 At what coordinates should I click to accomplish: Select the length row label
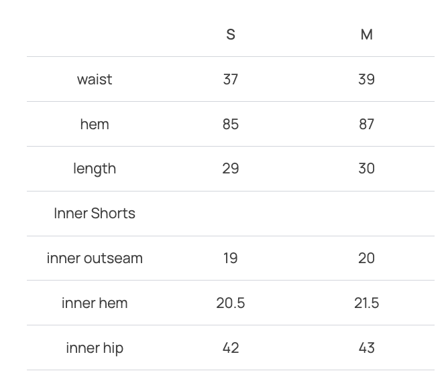point(95,169)
